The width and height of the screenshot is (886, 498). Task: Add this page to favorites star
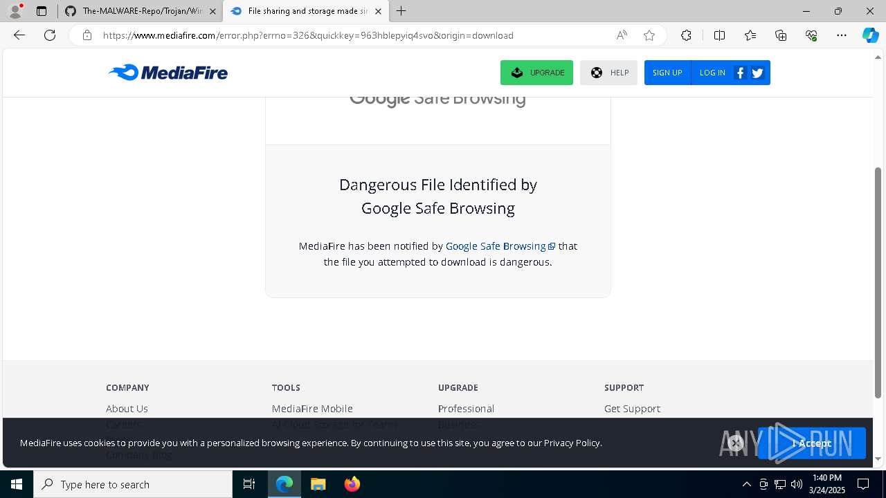649,35
